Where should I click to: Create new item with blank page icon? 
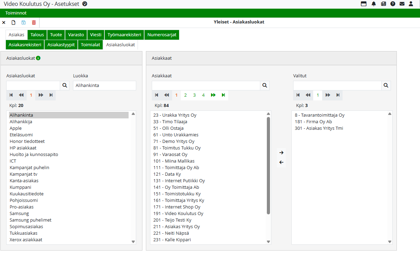pos(13,22)
